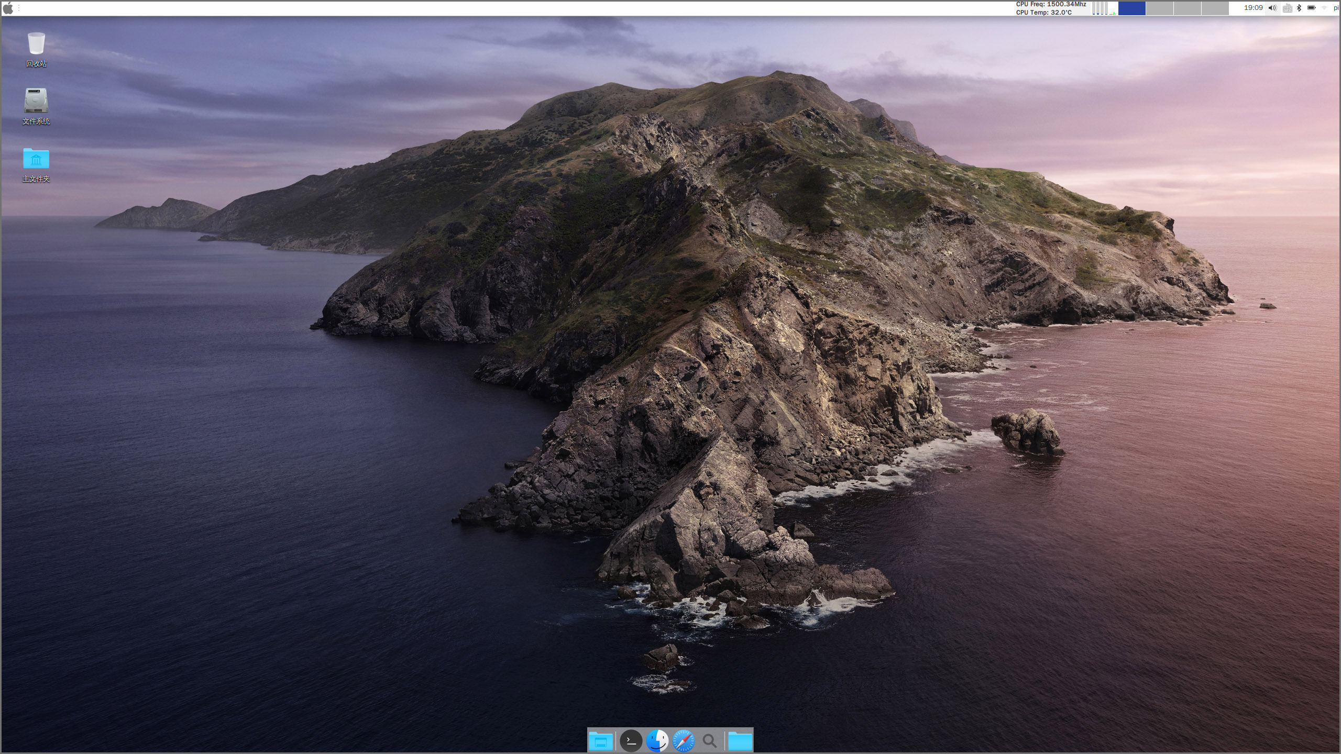Click the keyboard input method tray icon
Screen dimensions: 1341x754
[1287, 8]
